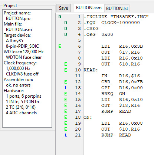Click the RJMP READ on line 17
The height and width of the screenshot is (155, 154).
point(116,111)
